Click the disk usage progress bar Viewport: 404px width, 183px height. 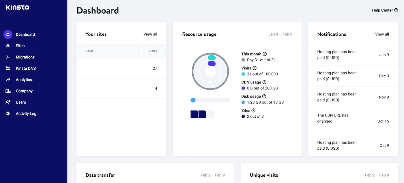click(x=210, y=100)
